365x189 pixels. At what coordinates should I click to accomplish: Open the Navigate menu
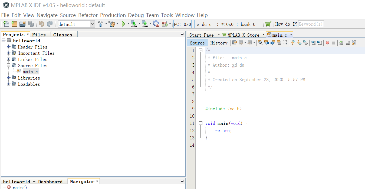tap(47, 15)
